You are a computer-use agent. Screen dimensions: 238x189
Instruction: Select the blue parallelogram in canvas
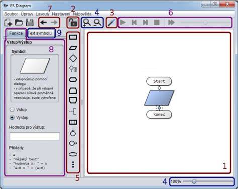coord(159,98)
